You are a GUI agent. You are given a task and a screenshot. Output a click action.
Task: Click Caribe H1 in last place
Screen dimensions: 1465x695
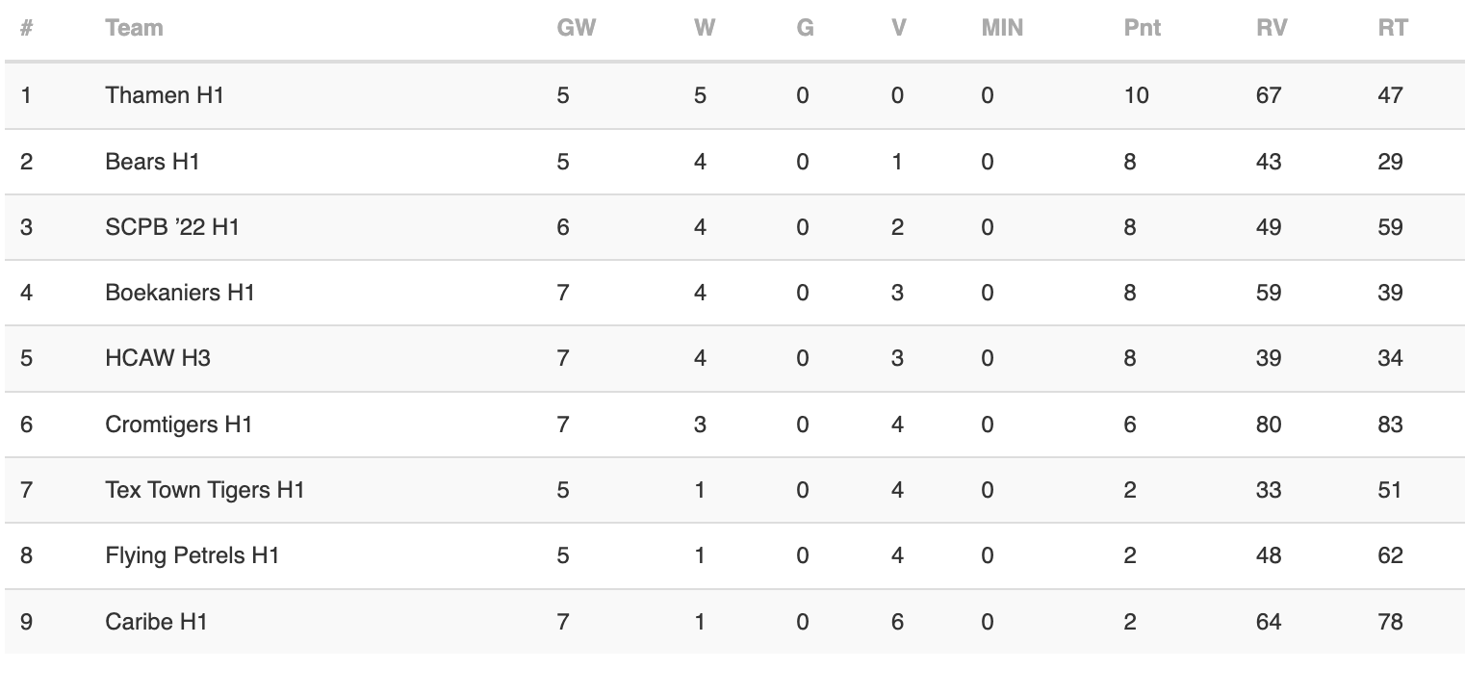156,622
